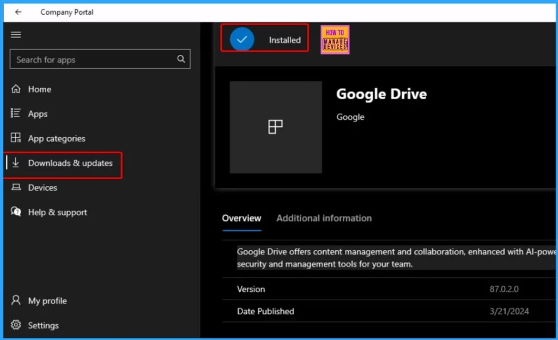Click the Help & support chat icon
Screen dimensions: 558x340
[16, 211]
